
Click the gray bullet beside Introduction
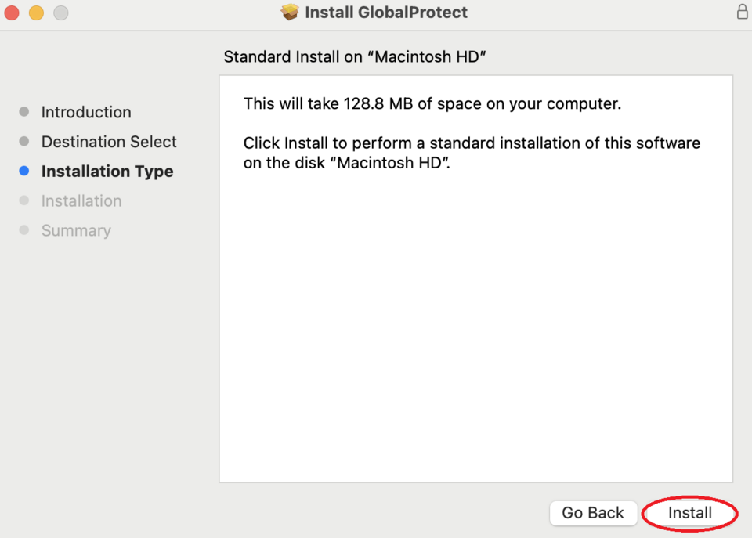(24, 112)
